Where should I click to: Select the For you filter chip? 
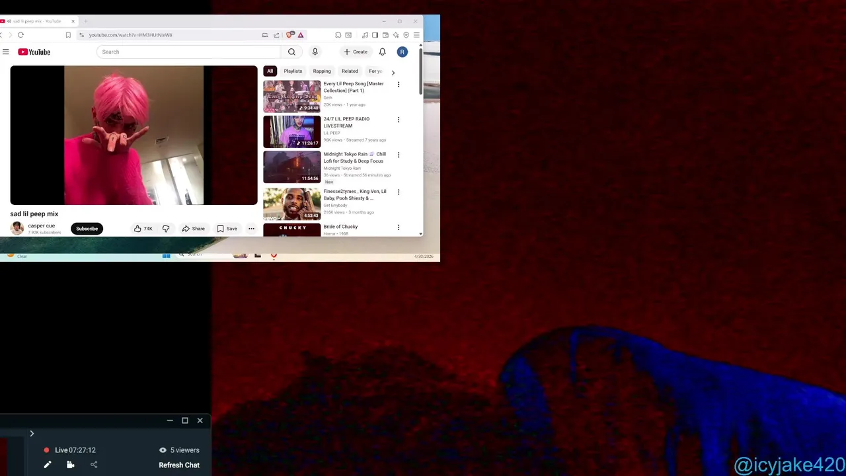(375, 71)
